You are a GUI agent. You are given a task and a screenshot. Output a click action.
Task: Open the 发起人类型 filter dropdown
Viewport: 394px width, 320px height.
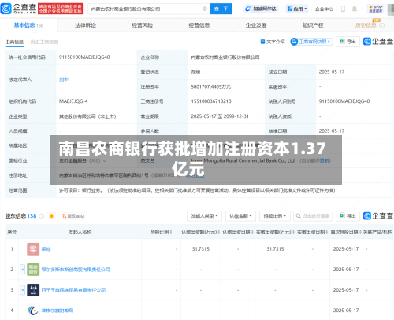pyautogui.click(x=204, y=216)
